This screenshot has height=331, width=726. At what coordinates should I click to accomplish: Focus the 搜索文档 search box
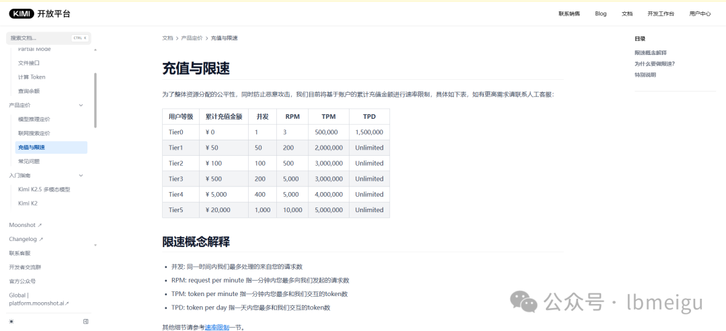click(x=48, y=38)
